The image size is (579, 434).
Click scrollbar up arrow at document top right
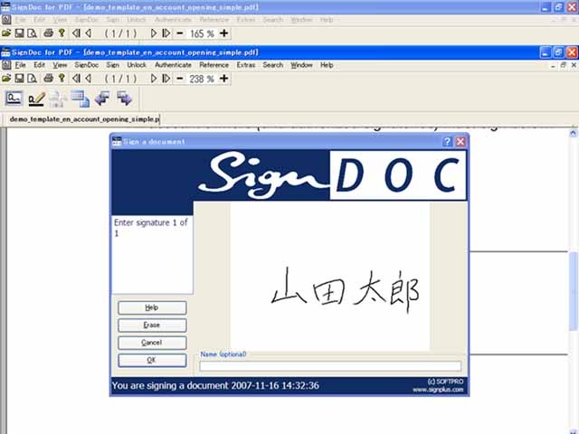573,133
